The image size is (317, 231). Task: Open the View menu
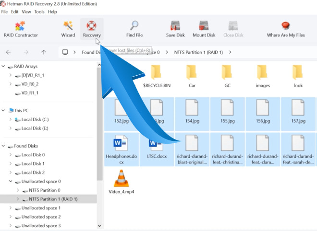tap(26, 12)
